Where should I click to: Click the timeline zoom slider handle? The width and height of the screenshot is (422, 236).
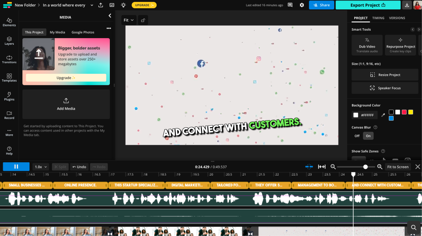(365, 167)
